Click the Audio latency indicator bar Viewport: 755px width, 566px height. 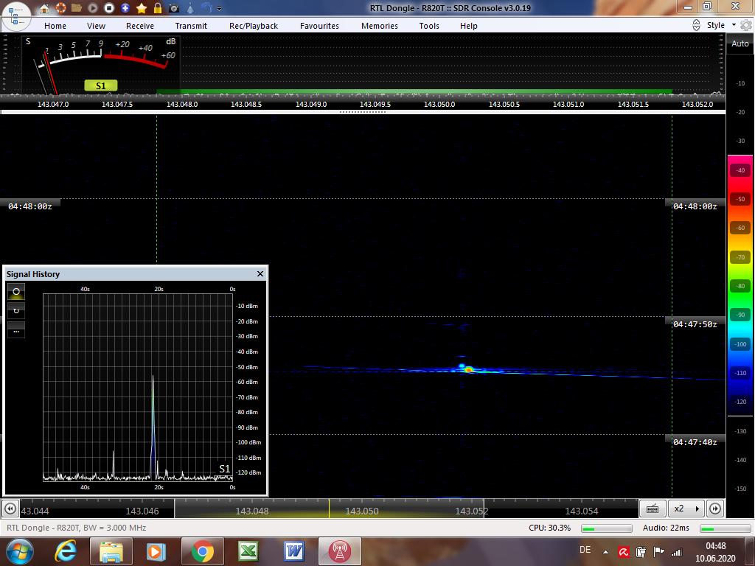pos(726,528)
